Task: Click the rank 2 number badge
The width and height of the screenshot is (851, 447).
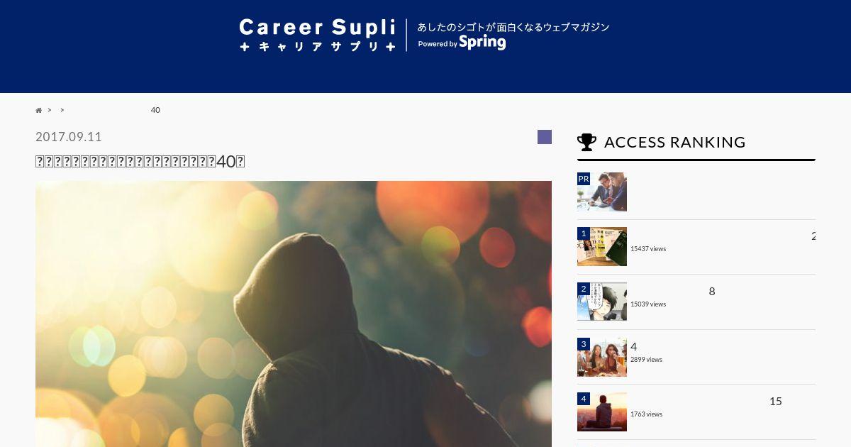Action: 584,289
